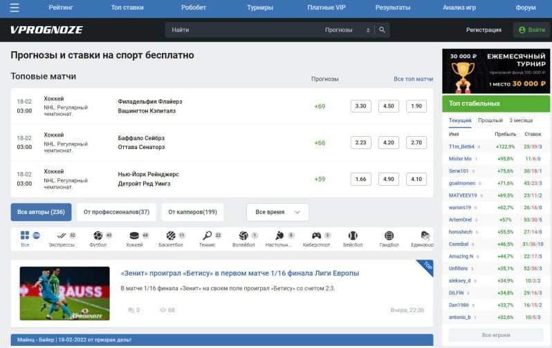Filter by Экспрессы icon

[x=62, y=235]
